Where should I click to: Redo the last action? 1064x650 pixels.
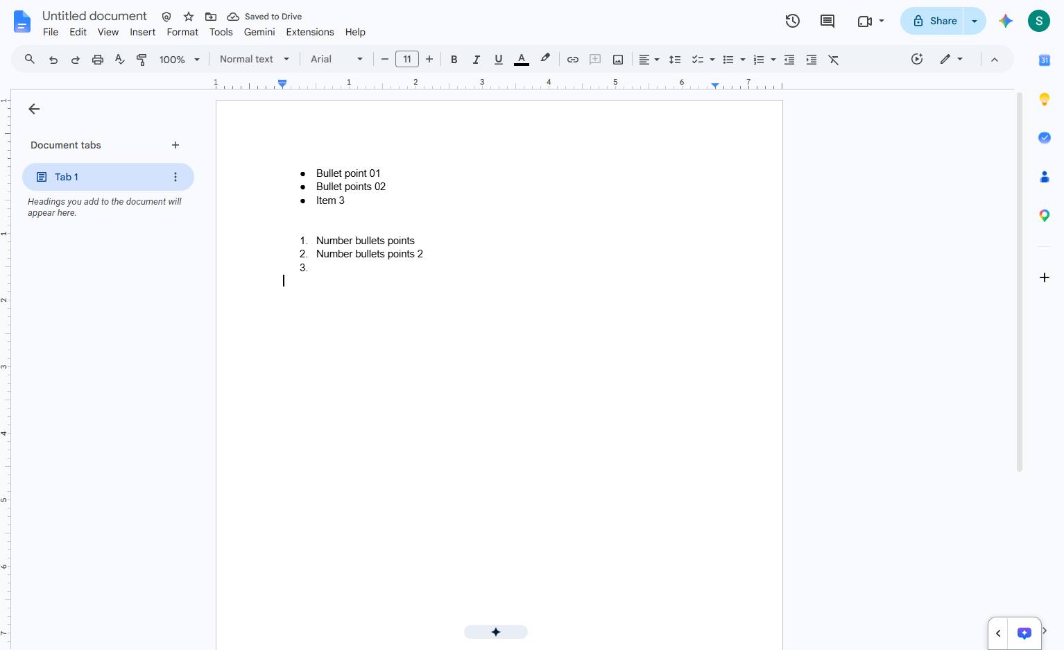[x=75, y=60]
